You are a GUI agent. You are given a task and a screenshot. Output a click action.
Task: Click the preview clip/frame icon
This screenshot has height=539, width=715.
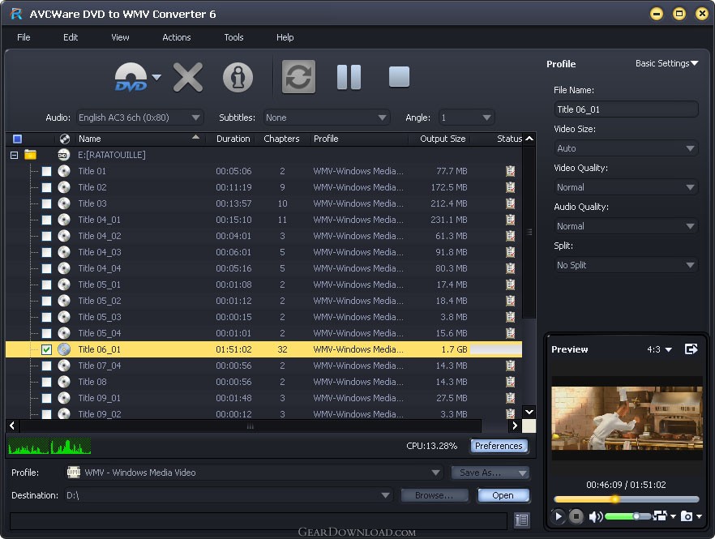pos(660,515)
